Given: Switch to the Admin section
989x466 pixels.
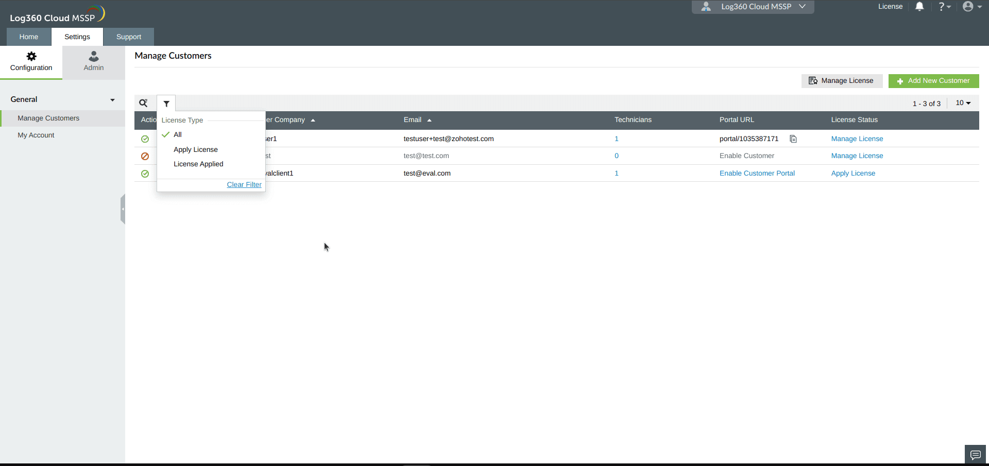Looking at the screenshot, I should 94,62.
